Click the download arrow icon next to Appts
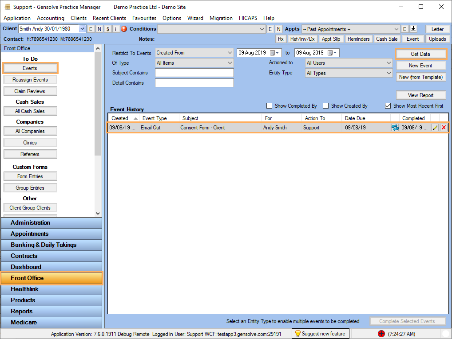Image resolution: width=452 pixels, height=339 pixels. click(413, 29)
